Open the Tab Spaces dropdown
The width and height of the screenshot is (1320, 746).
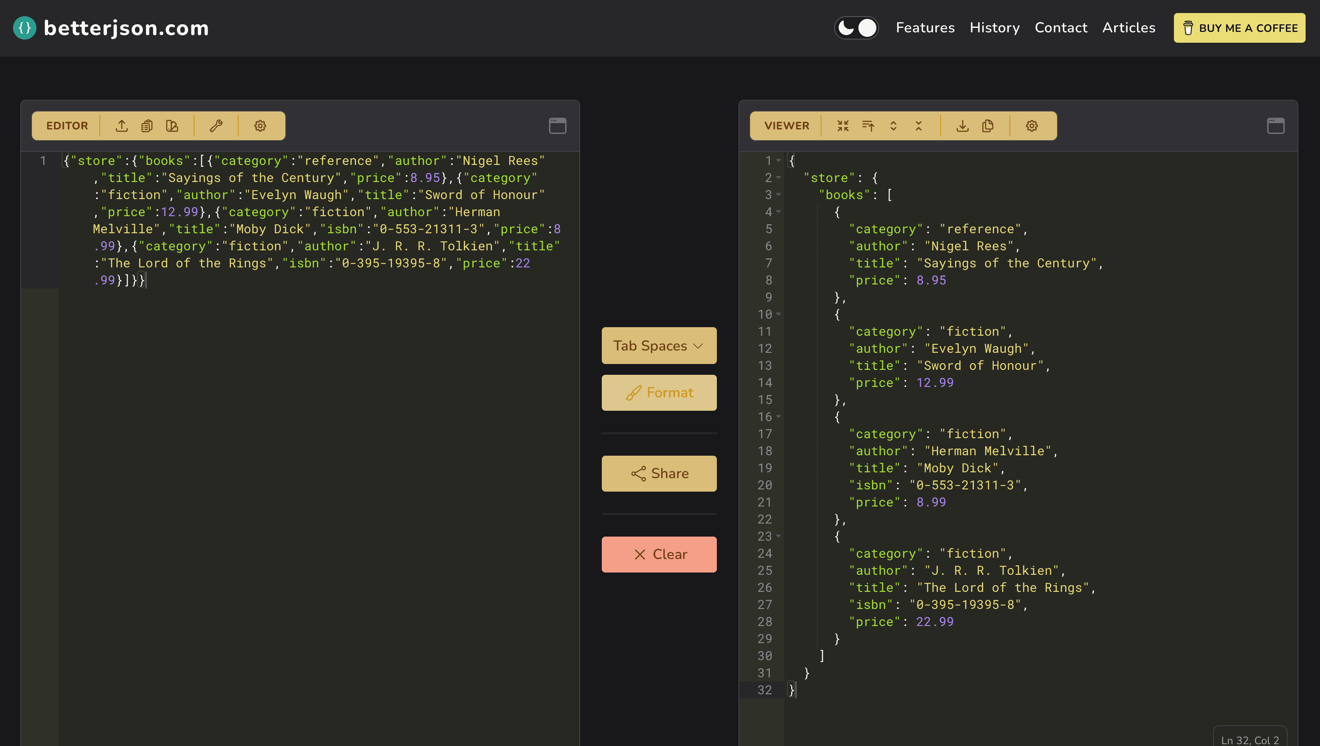(x=659, y=346)
